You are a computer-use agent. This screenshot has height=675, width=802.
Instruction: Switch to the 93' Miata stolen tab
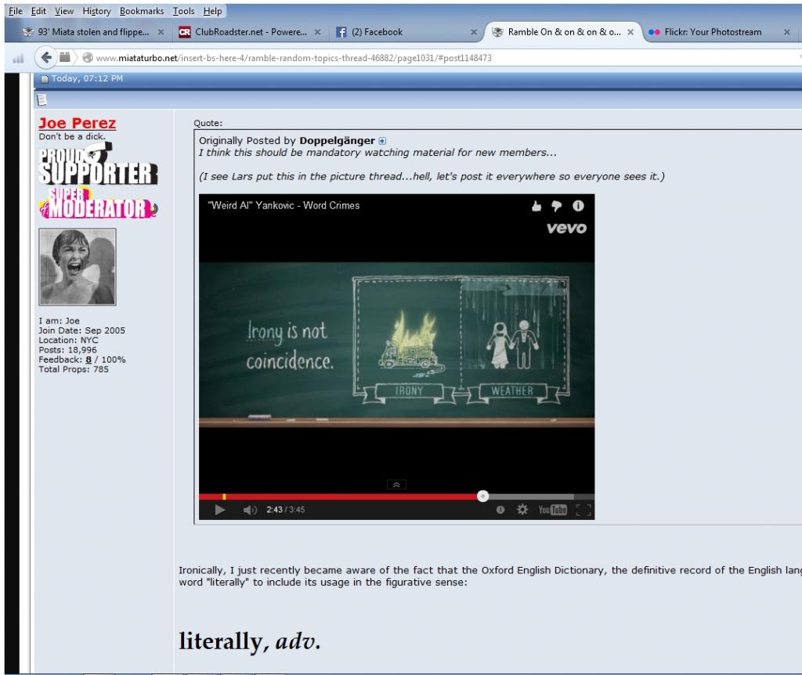93,31
